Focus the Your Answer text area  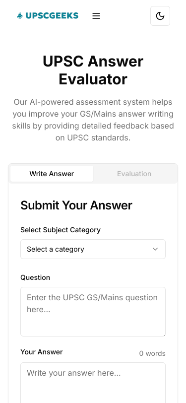[x=93, y=383]
